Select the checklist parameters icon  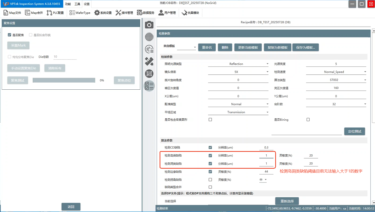149,86
